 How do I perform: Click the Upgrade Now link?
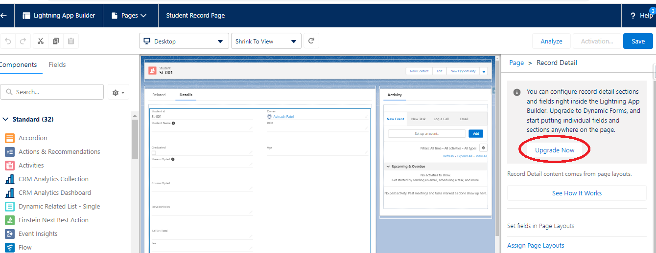click(555, 150)
